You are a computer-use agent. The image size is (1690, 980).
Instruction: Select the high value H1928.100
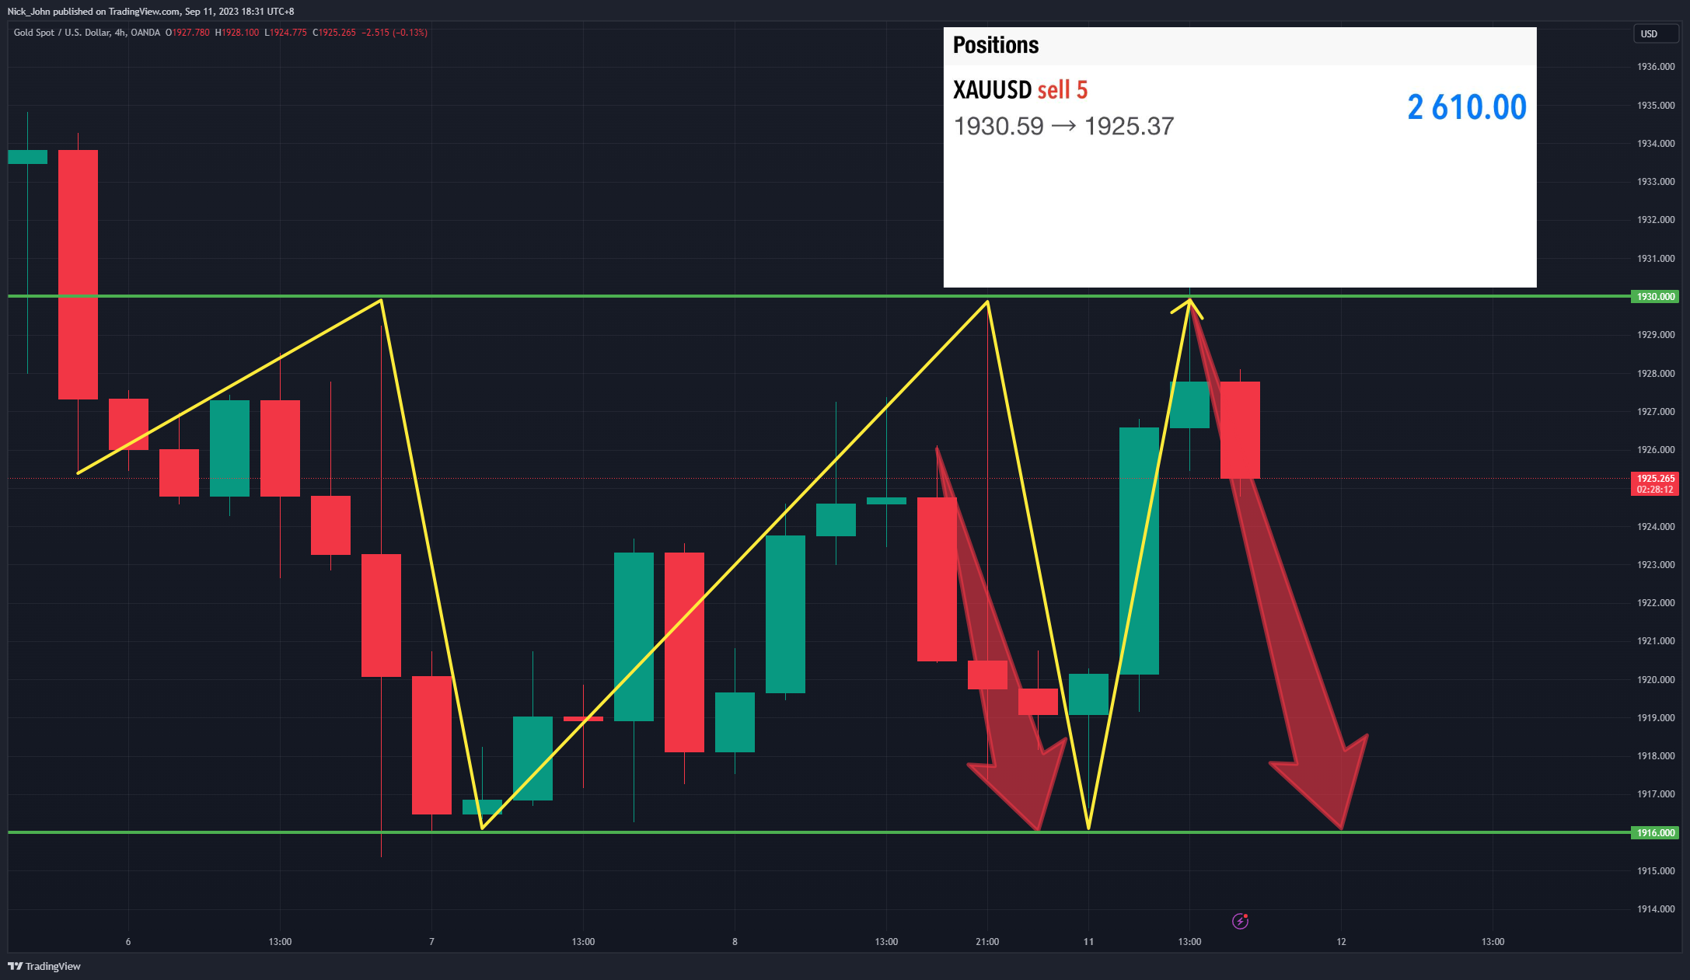point(237,33)
